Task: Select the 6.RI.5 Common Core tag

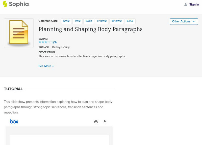Action: 130,21
